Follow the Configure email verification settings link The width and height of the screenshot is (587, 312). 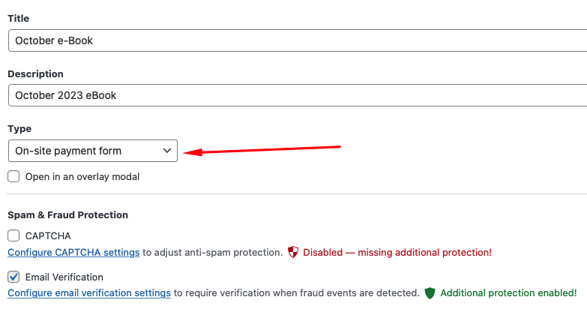[89, 292]
